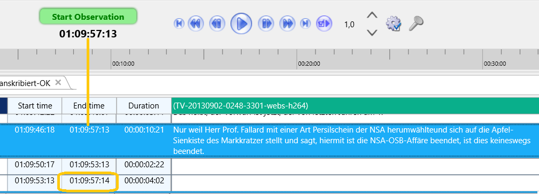Image resolution: width=539 pixels, height=194 pixels.
Task: Click the Duration column header
Action: (144, 105)
